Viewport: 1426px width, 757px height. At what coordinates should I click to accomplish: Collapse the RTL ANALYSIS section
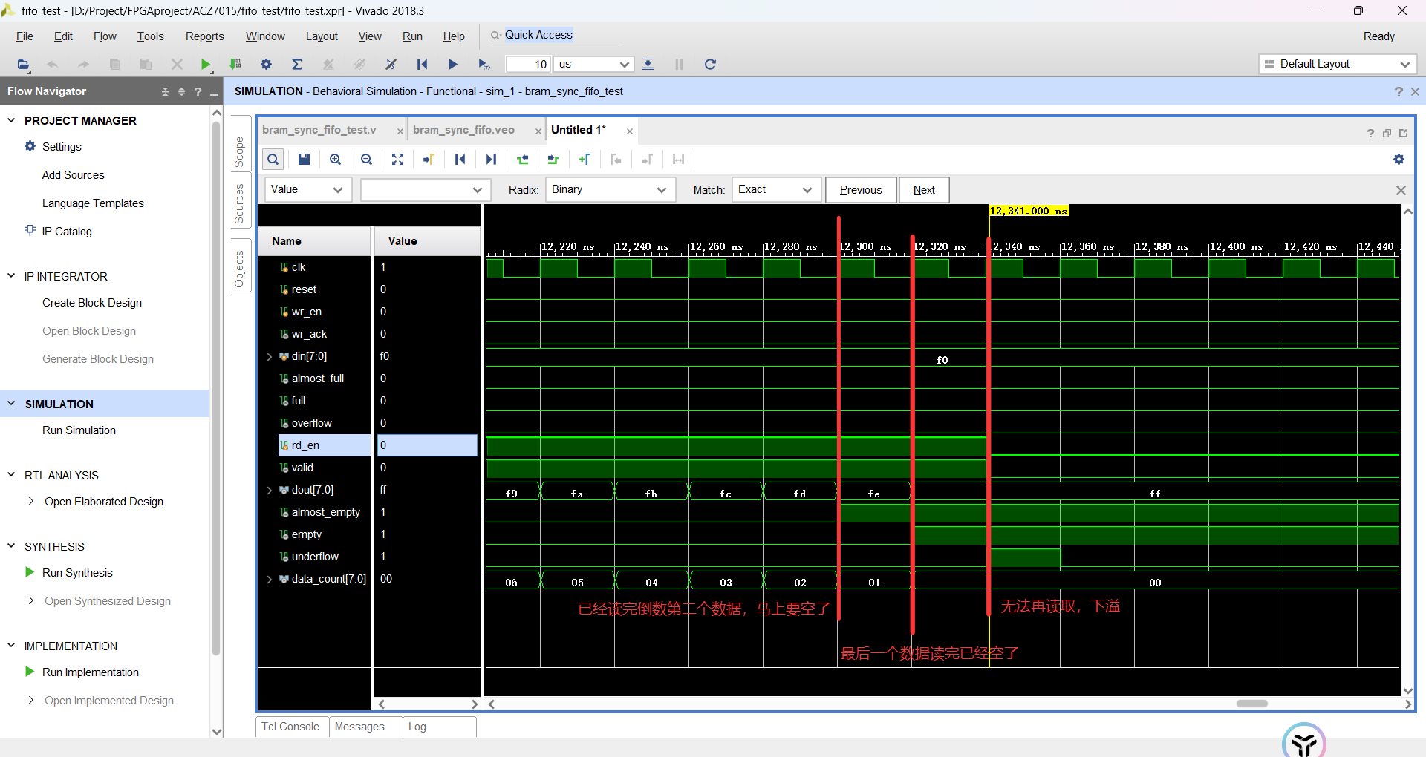pos(11,475)
